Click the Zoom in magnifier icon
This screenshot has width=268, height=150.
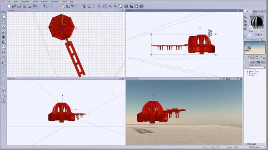click(x=110, y=6)
